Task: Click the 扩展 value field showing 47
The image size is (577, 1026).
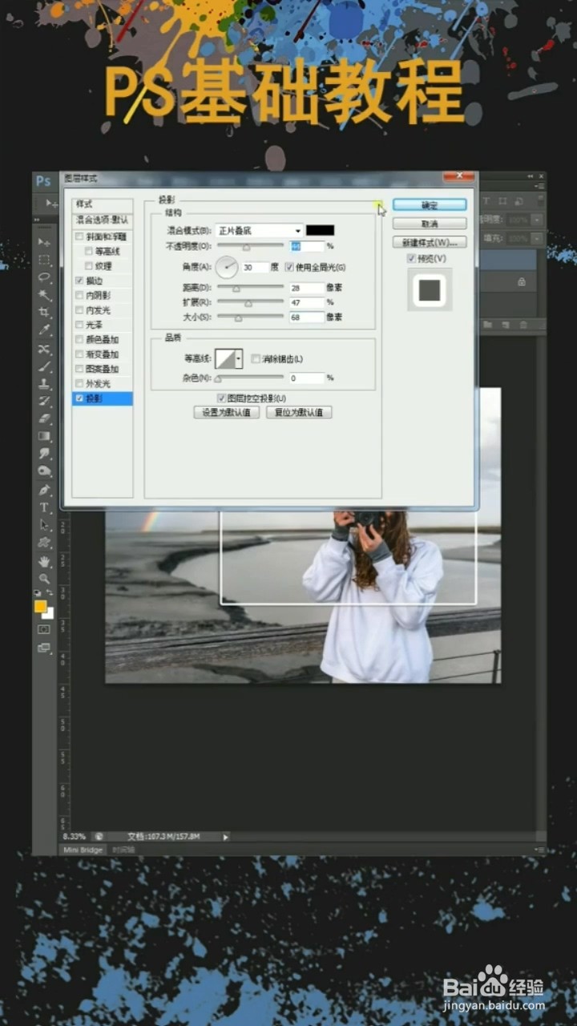Action: [306, 302]
